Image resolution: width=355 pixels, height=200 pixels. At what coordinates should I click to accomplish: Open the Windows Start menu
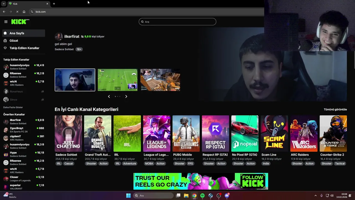128,196
